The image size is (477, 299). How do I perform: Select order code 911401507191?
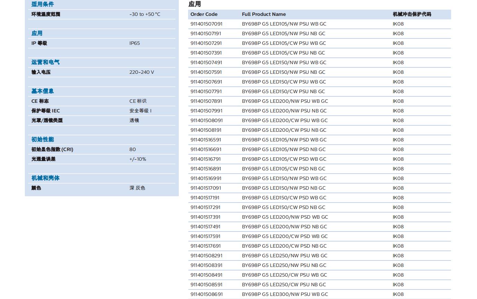coord(206,33)
